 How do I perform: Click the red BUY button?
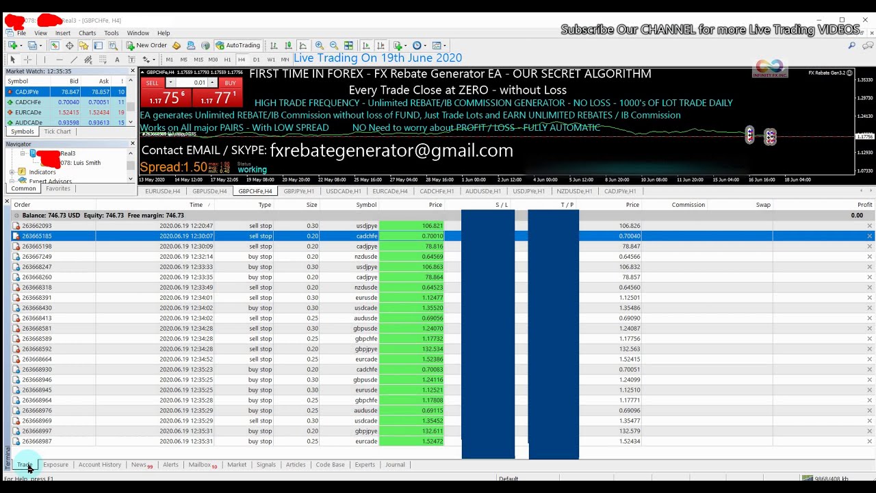(229, 83)
